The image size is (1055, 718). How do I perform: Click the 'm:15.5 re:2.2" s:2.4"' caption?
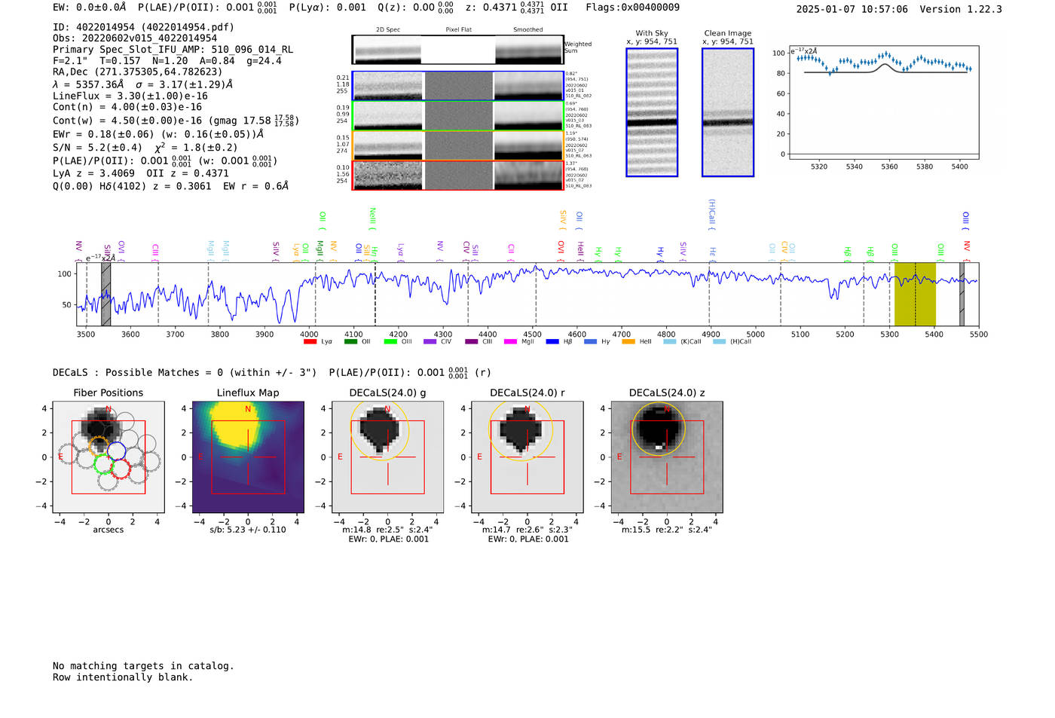[666, 530]
